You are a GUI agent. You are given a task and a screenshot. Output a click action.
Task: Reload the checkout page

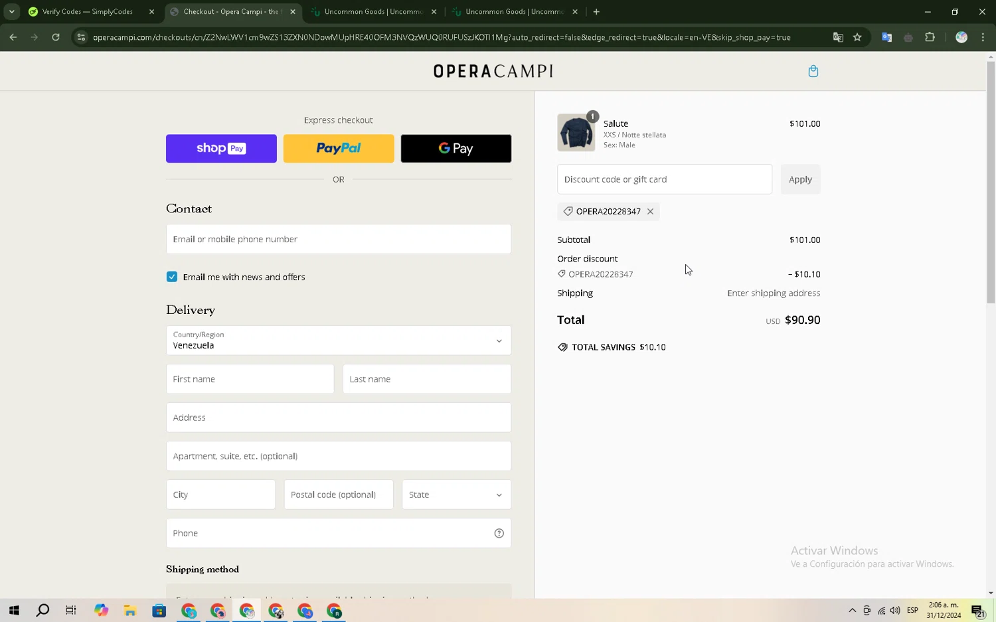point(56,37)
